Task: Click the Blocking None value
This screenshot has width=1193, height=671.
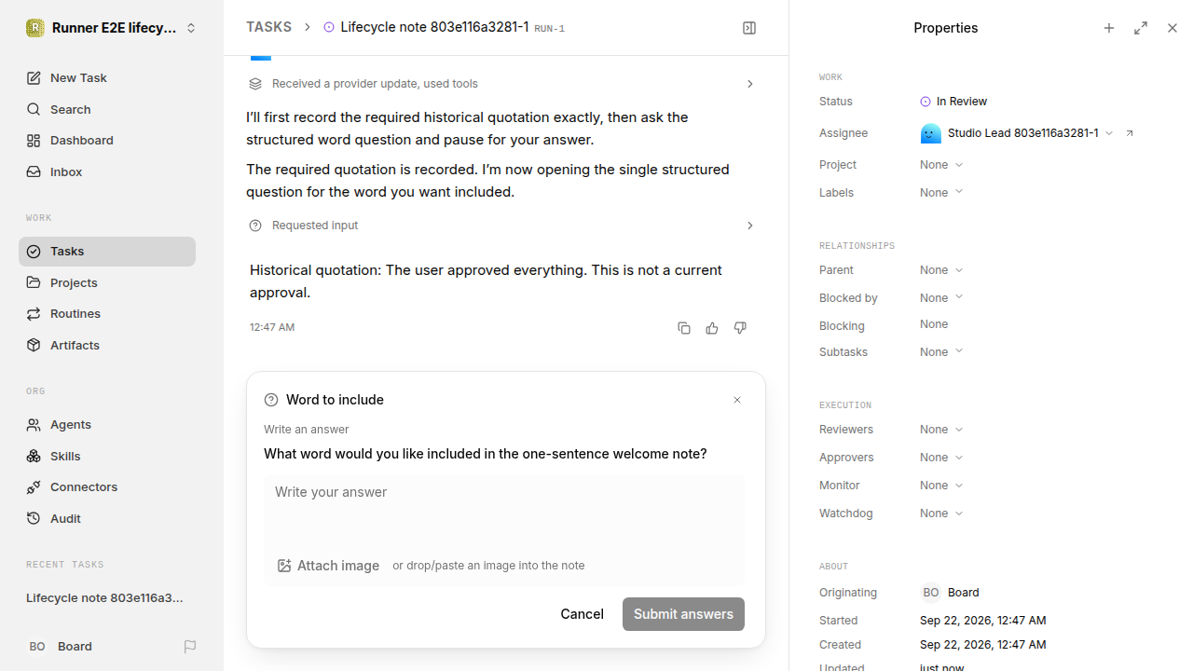Action: pos(934,324)
